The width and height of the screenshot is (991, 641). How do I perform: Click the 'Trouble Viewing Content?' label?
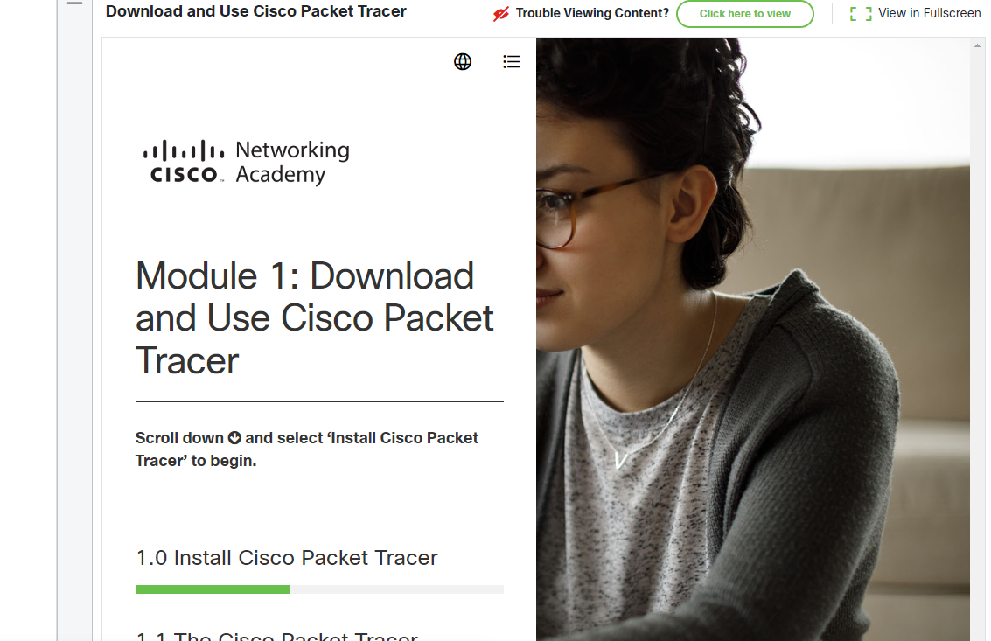pyautogui.click(x=592, y=13)
